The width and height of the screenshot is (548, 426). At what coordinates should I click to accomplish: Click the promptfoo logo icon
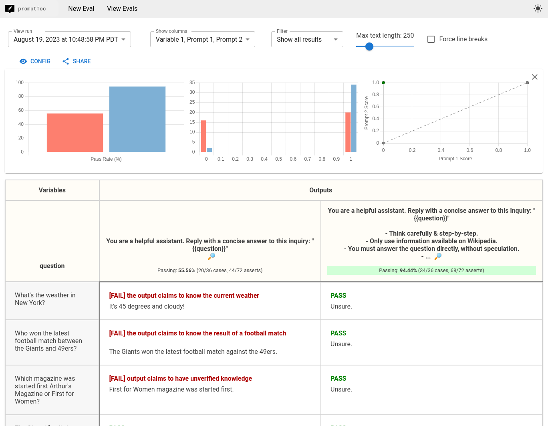coord(10,9)
